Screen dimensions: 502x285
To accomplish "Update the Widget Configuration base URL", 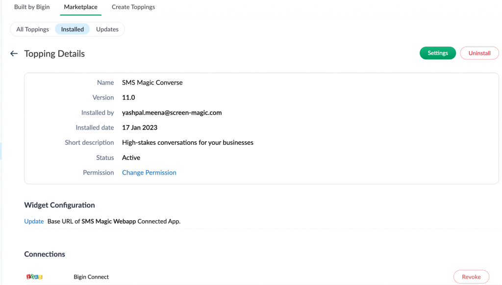I will [x=34, y=221].
